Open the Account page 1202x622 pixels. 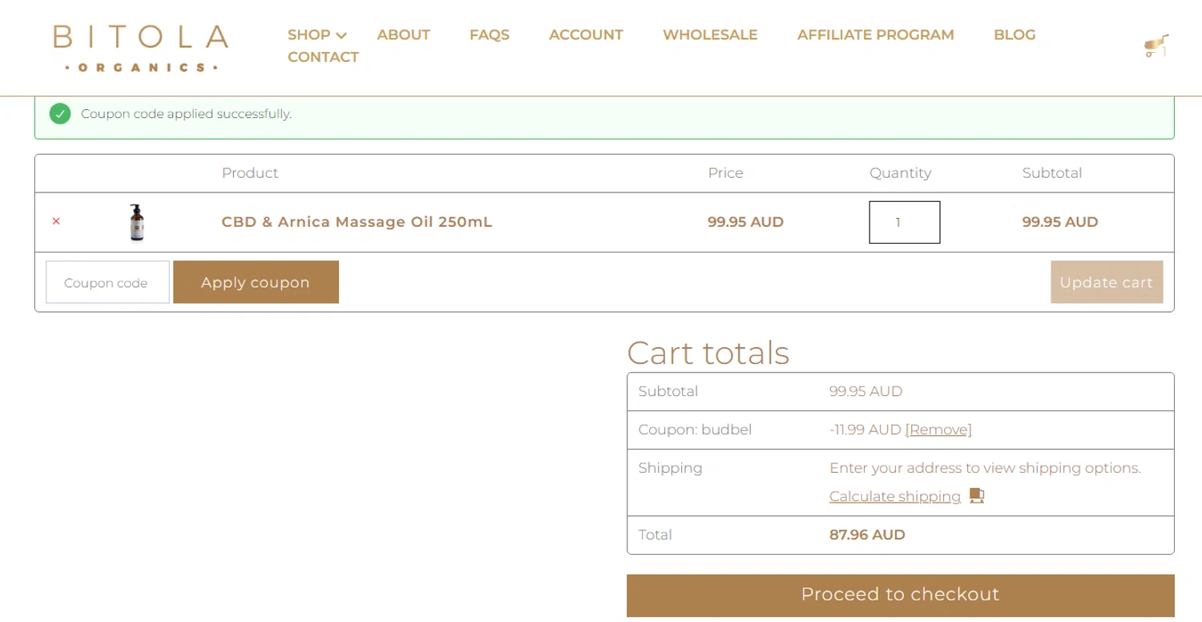(x=586, y=34)
